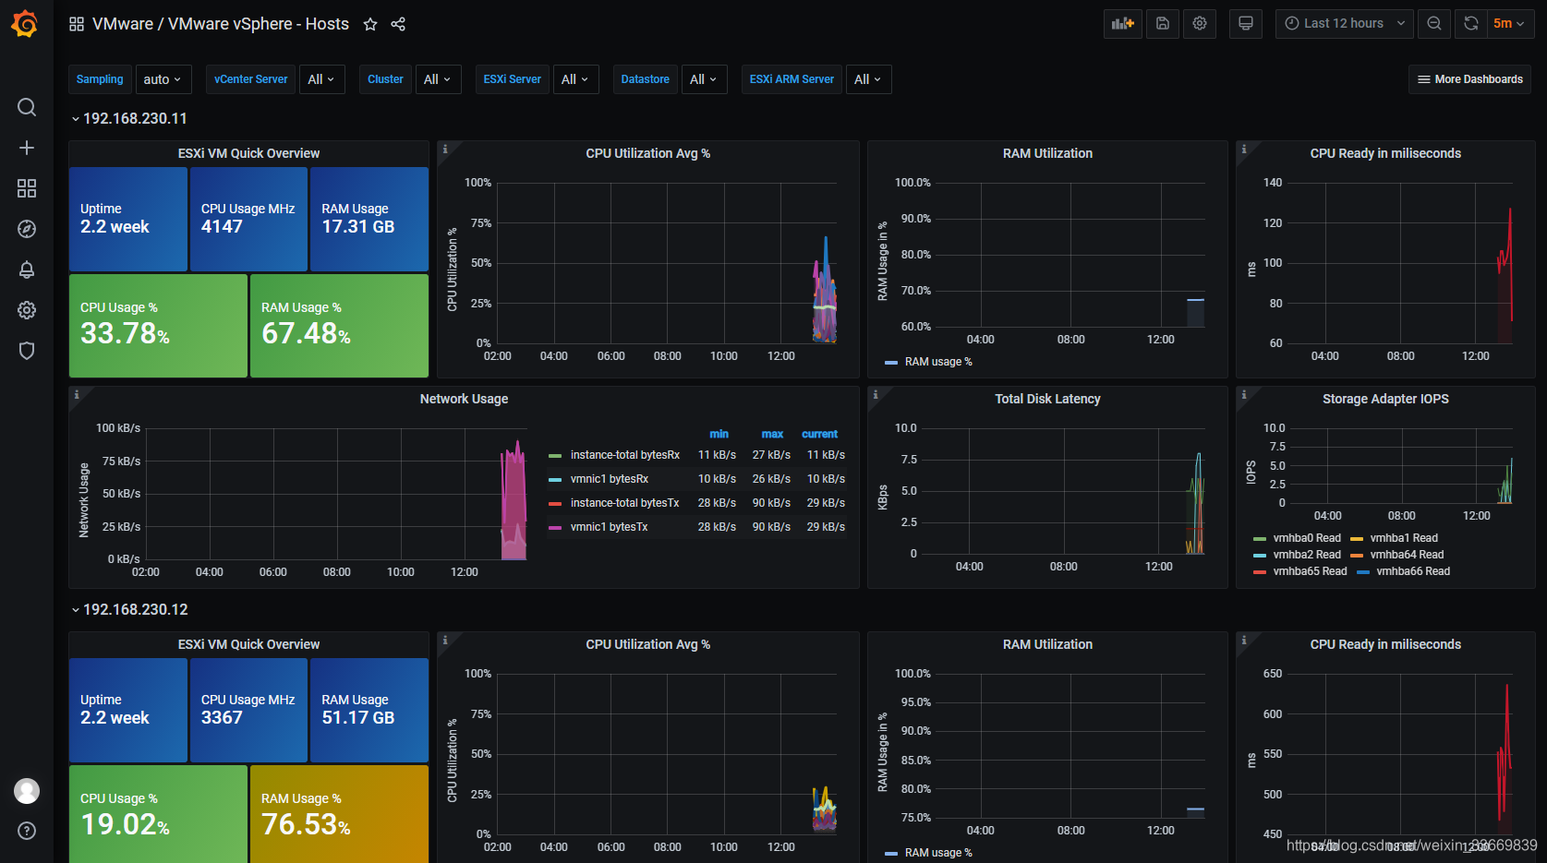Open the ESXi ARM Server All dropdown
This screenshot has width=1547, height=863.
[x=869, y=79]
